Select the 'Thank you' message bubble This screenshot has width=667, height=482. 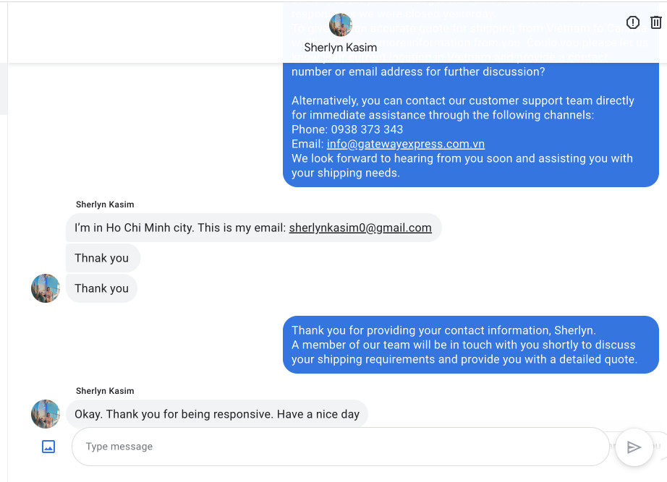click(102, 288)
